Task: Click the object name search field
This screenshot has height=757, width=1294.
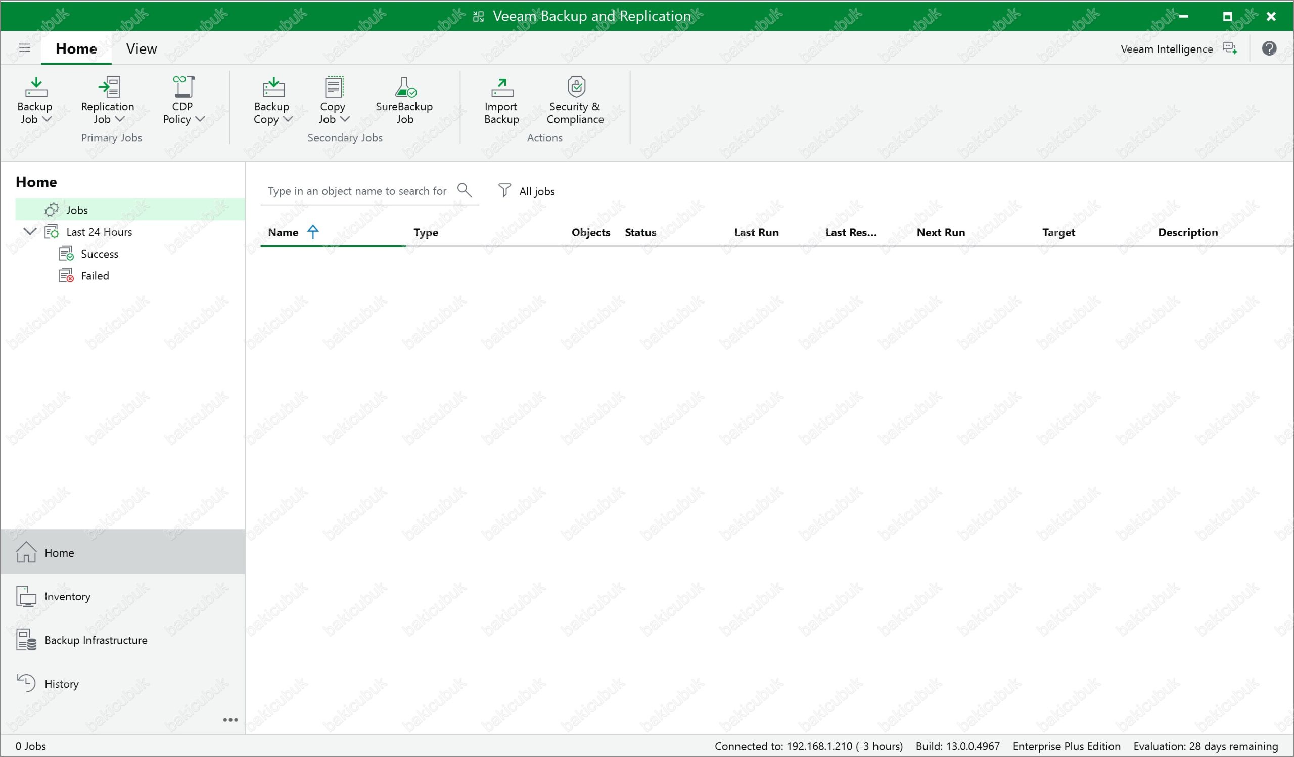Action: click(x=357, y=191)
